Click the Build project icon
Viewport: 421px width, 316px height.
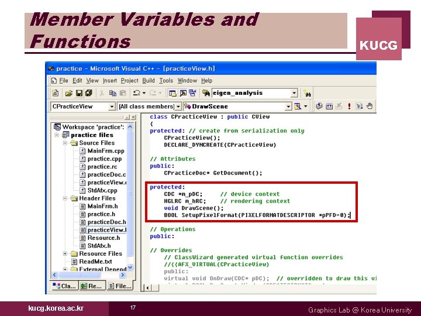click(x=329, y=106)
